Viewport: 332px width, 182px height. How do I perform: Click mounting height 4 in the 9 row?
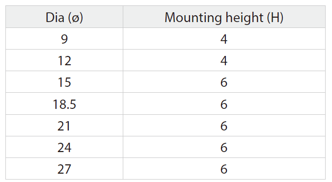[224, 39]
